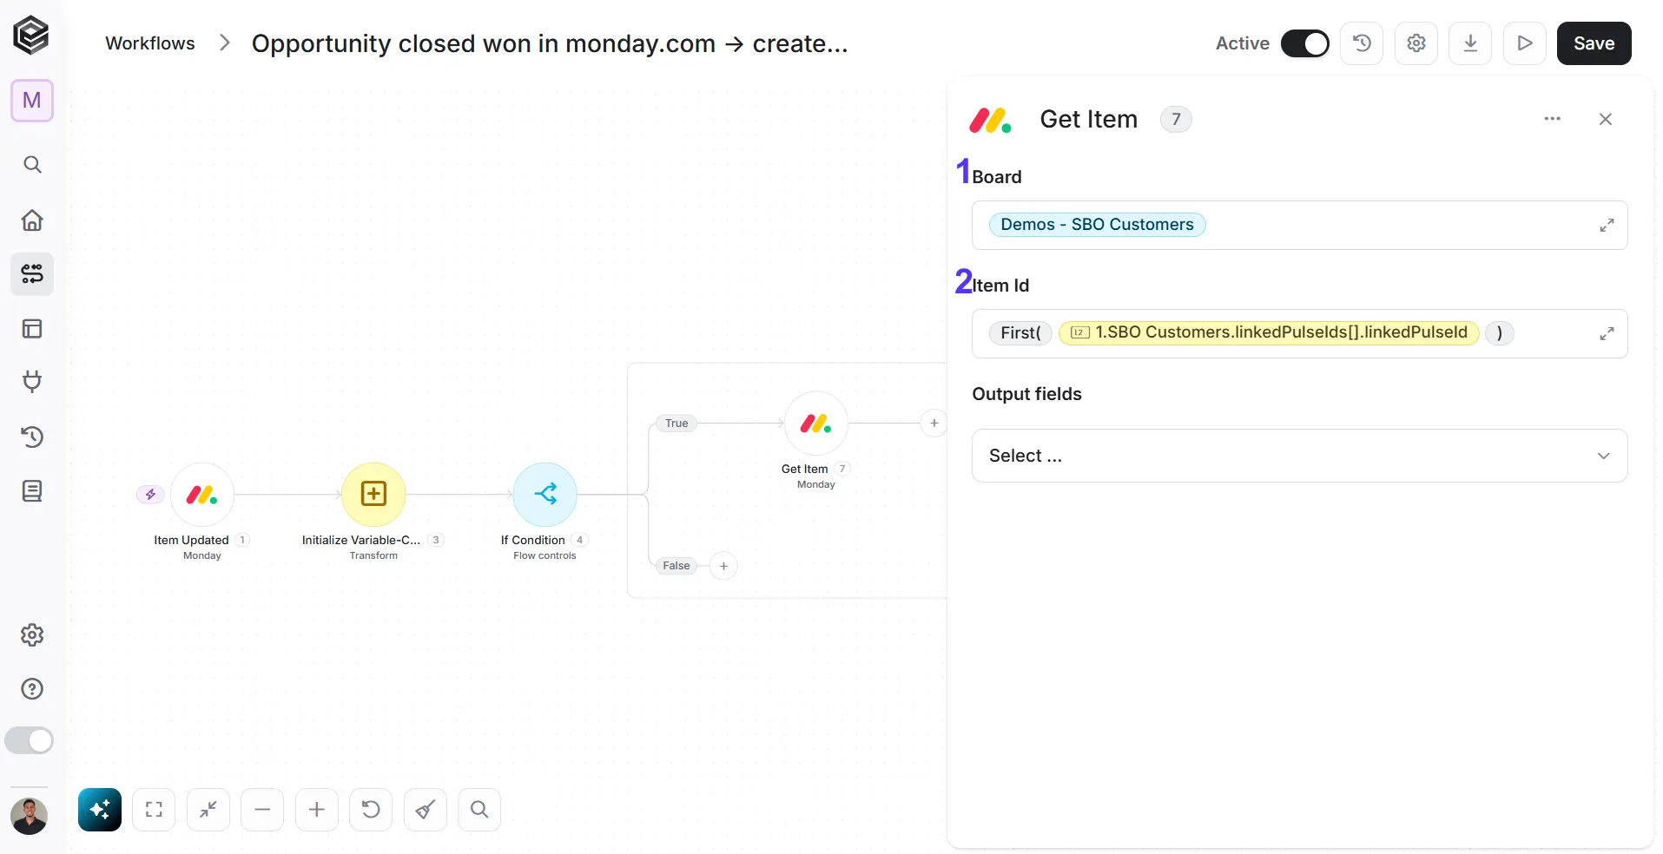1663x854 pixels.
Task: Search nodes with canvas magnifier icon
Action: tap(479, 810)
